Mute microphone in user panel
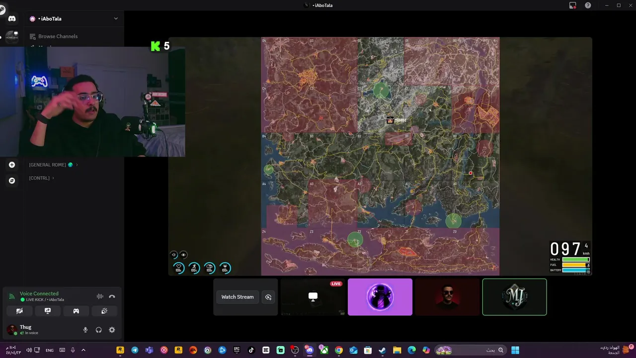Image resolution: width=636 pixels, height=358 pixels. point(85,330)
